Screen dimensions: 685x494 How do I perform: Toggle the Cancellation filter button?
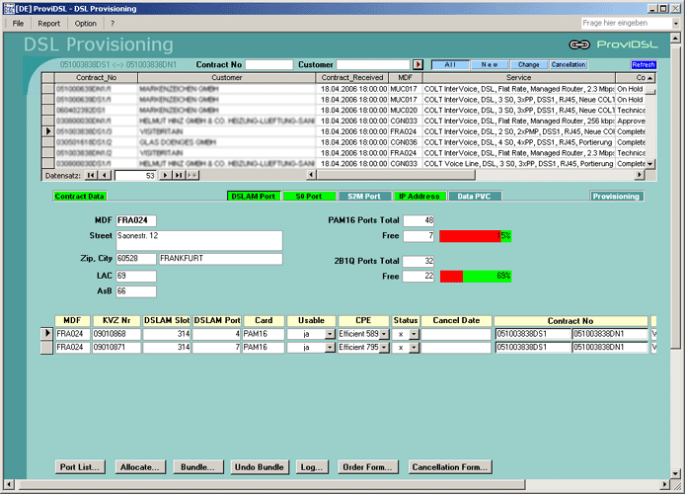pos(568,64)
